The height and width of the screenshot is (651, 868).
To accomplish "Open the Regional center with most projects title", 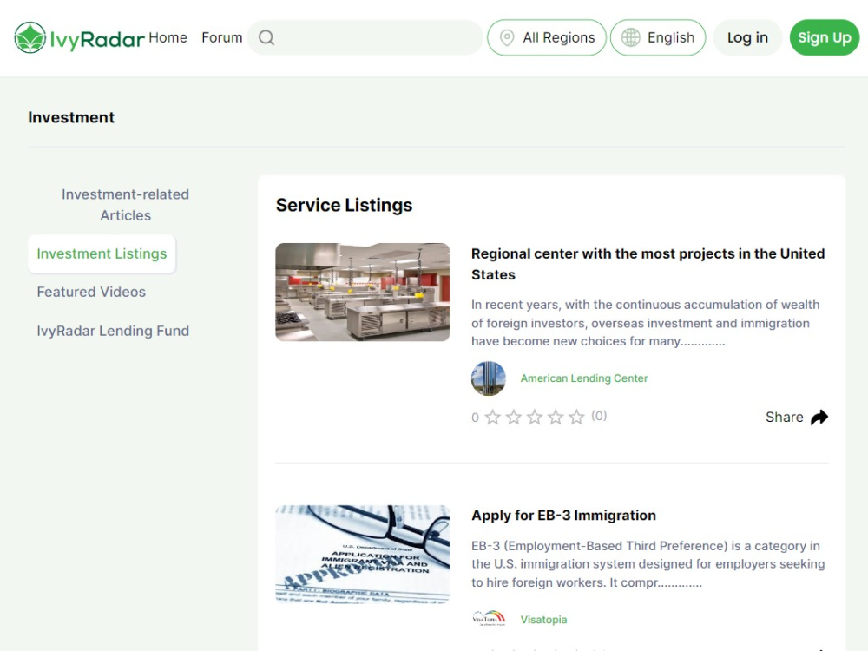I will click(648, 264).
